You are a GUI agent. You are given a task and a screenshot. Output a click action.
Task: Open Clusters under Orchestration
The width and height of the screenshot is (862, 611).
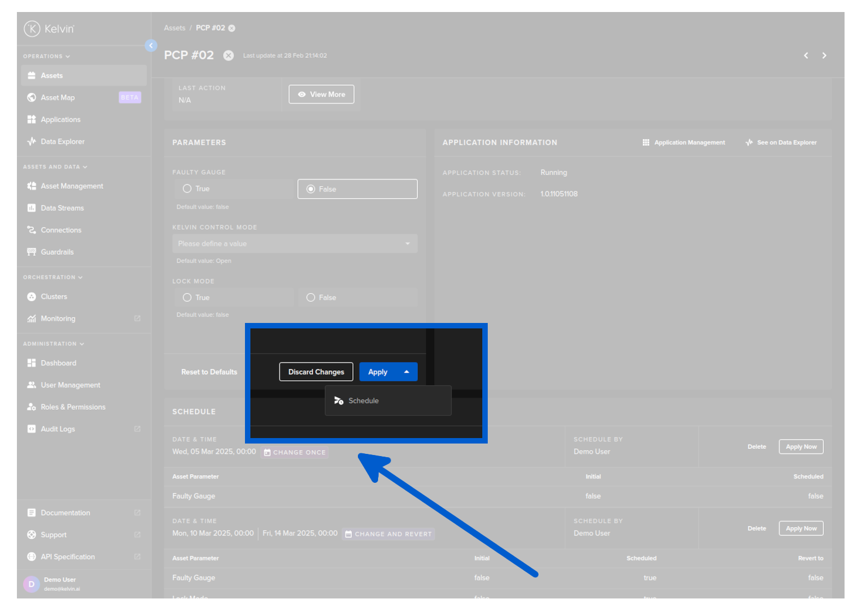click(53, 297)
